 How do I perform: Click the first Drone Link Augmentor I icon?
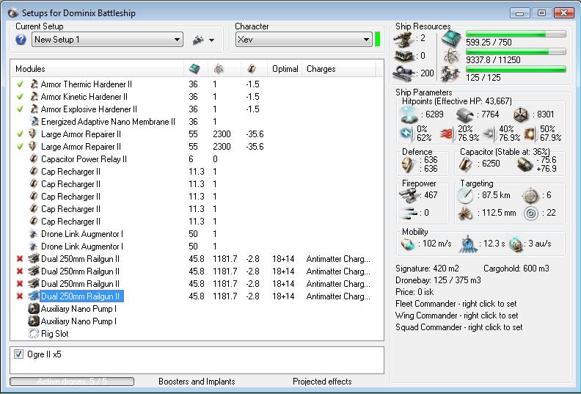coord(34,234)
